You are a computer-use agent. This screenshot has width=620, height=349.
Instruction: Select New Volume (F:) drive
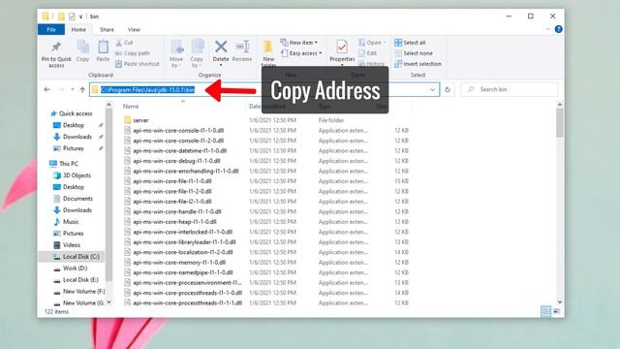79,291
